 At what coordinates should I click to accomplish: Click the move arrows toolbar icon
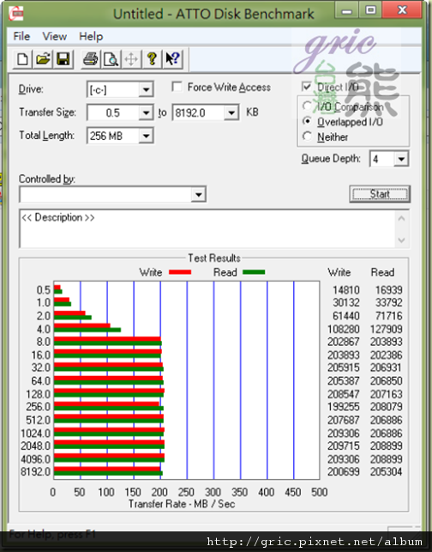[131, 59]
